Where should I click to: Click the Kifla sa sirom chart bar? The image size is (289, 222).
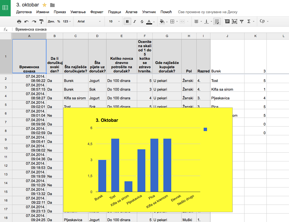(128, 187)
